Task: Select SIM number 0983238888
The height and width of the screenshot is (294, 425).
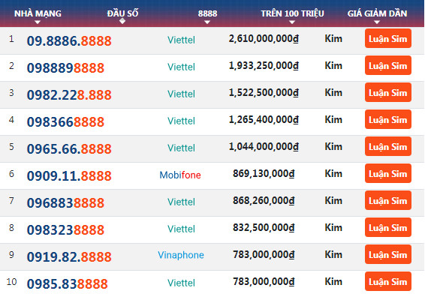Action: (65, 229)
